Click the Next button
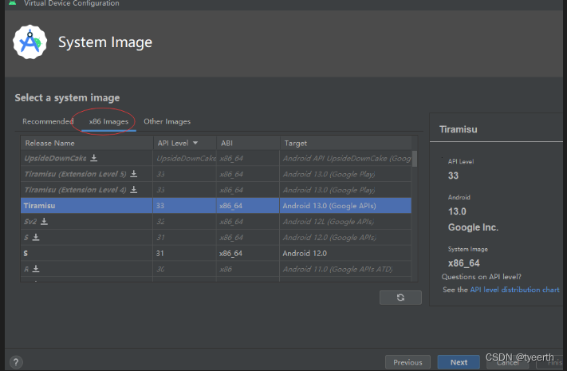Image resolution: width=567 pixels, height=371 pixels. 459,362
